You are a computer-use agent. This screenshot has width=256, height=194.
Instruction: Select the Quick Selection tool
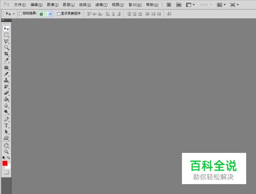pos(6,47)
